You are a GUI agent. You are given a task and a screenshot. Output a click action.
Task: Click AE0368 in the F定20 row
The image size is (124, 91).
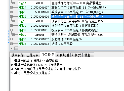coord(40,35)
